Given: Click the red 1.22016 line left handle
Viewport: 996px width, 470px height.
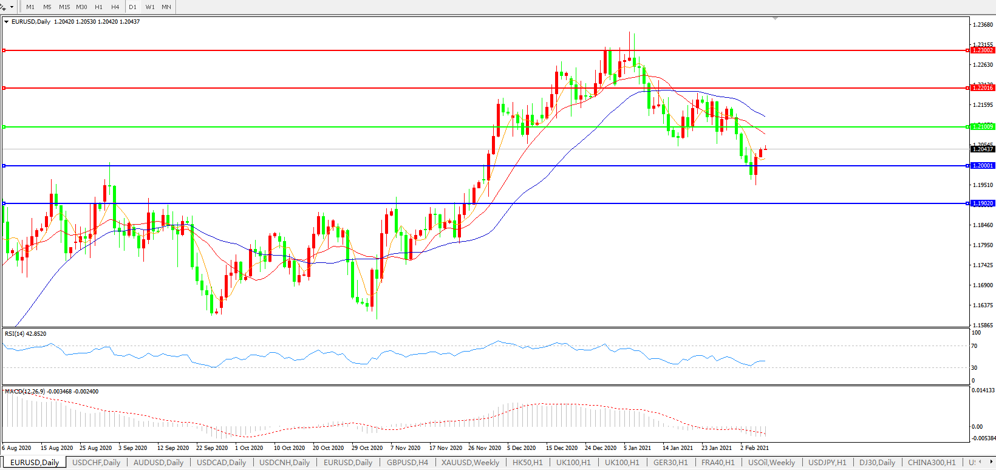Looking at the screenshot, I should (x=4, y=88).
